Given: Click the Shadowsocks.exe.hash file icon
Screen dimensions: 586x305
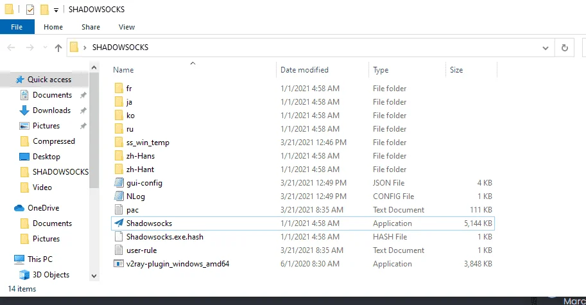Looking at the screenshot, I should (x=119, y=236).
